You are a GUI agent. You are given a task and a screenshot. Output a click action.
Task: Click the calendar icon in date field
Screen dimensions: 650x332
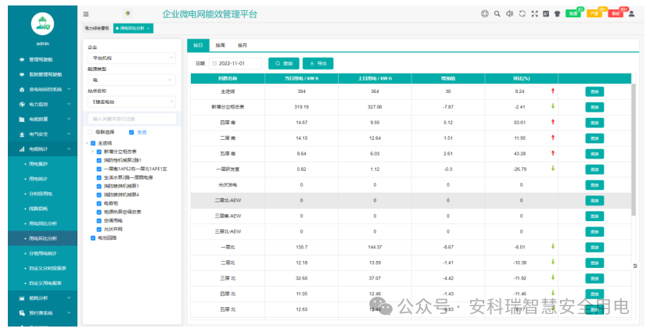214,63
